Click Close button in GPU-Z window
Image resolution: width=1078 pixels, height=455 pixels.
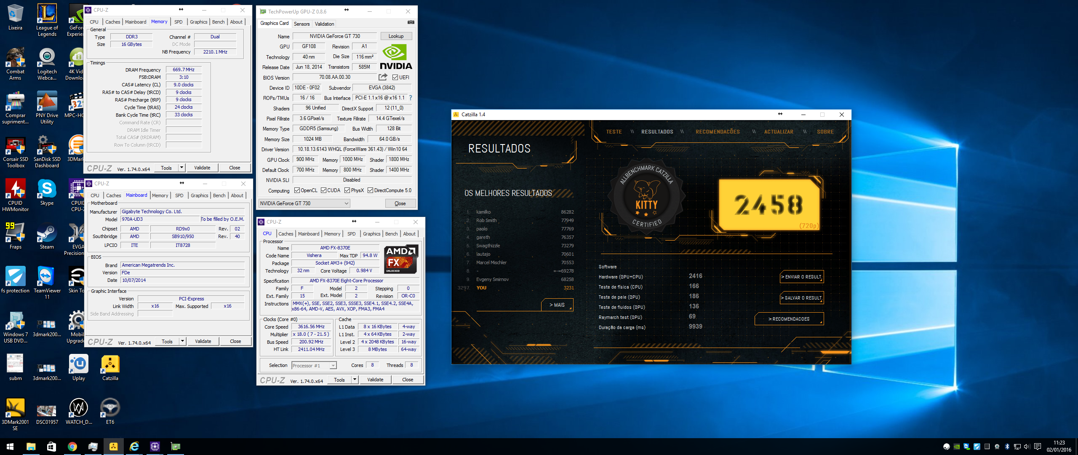click(x=400, y=203)
